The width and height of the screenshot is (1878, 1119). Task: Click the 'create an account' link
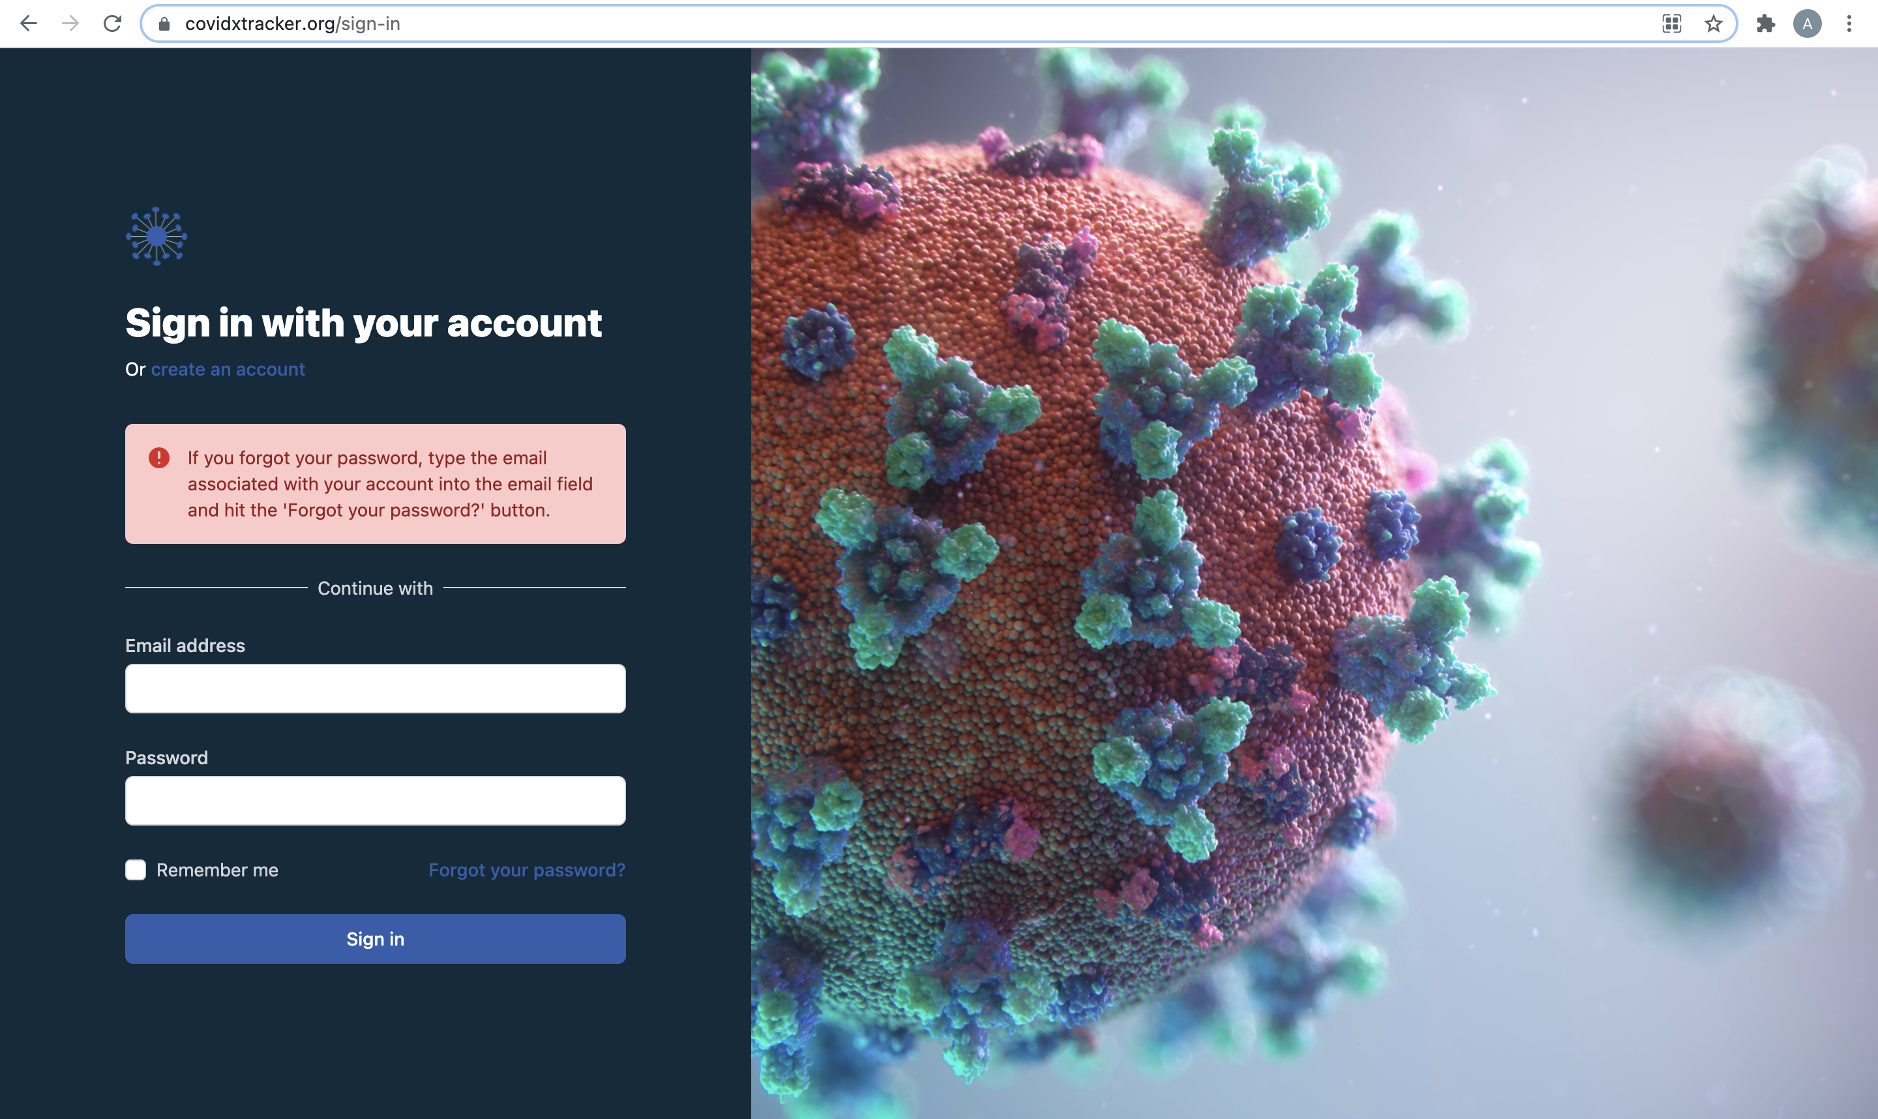(228, 370)
